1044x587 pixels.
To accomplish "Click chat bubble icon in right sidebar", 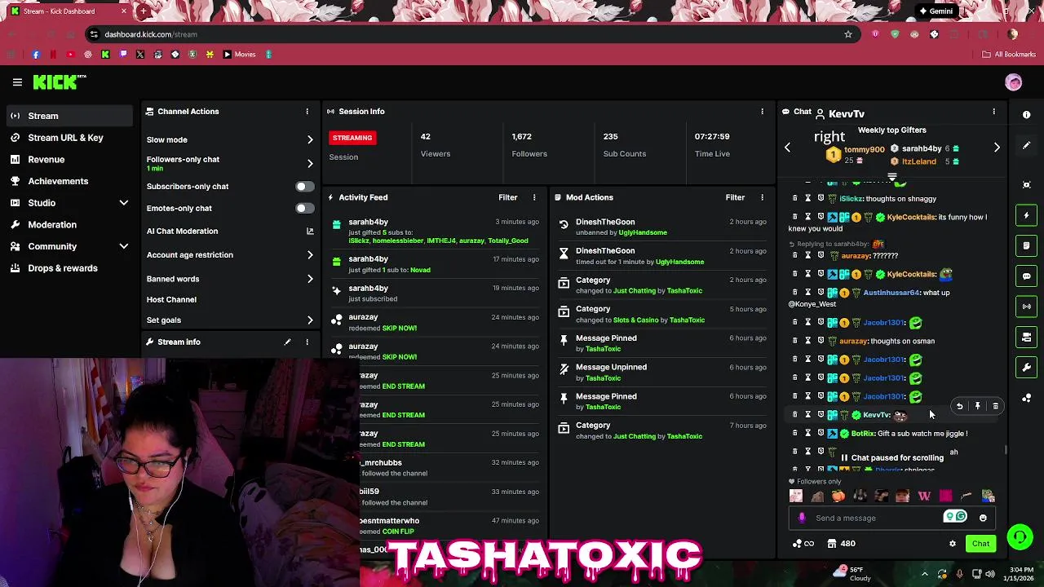I will tap(1026, 276).
